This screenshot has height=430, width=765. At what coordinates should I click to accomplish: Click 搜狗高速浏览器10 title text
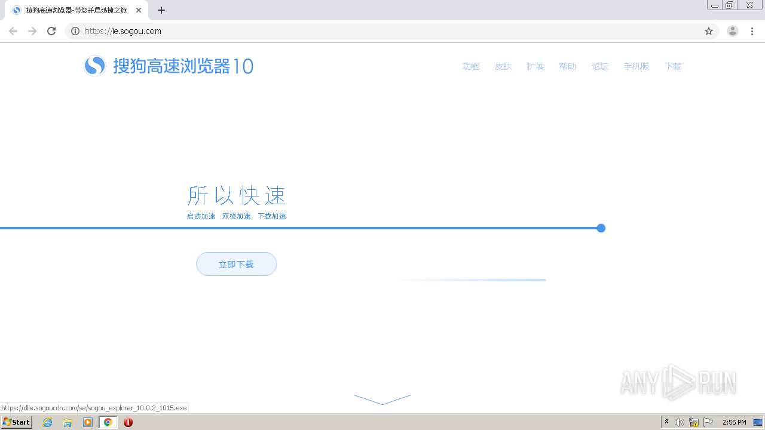pos(183,66)
